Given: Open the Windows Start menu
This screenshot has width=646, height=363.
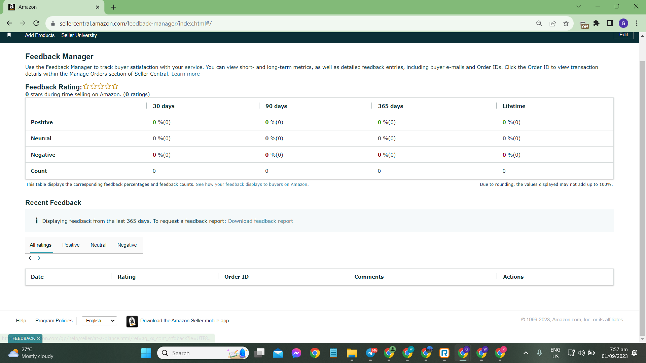Looking at the screenshot, I should pyautogui.click(x=146, y=353).
